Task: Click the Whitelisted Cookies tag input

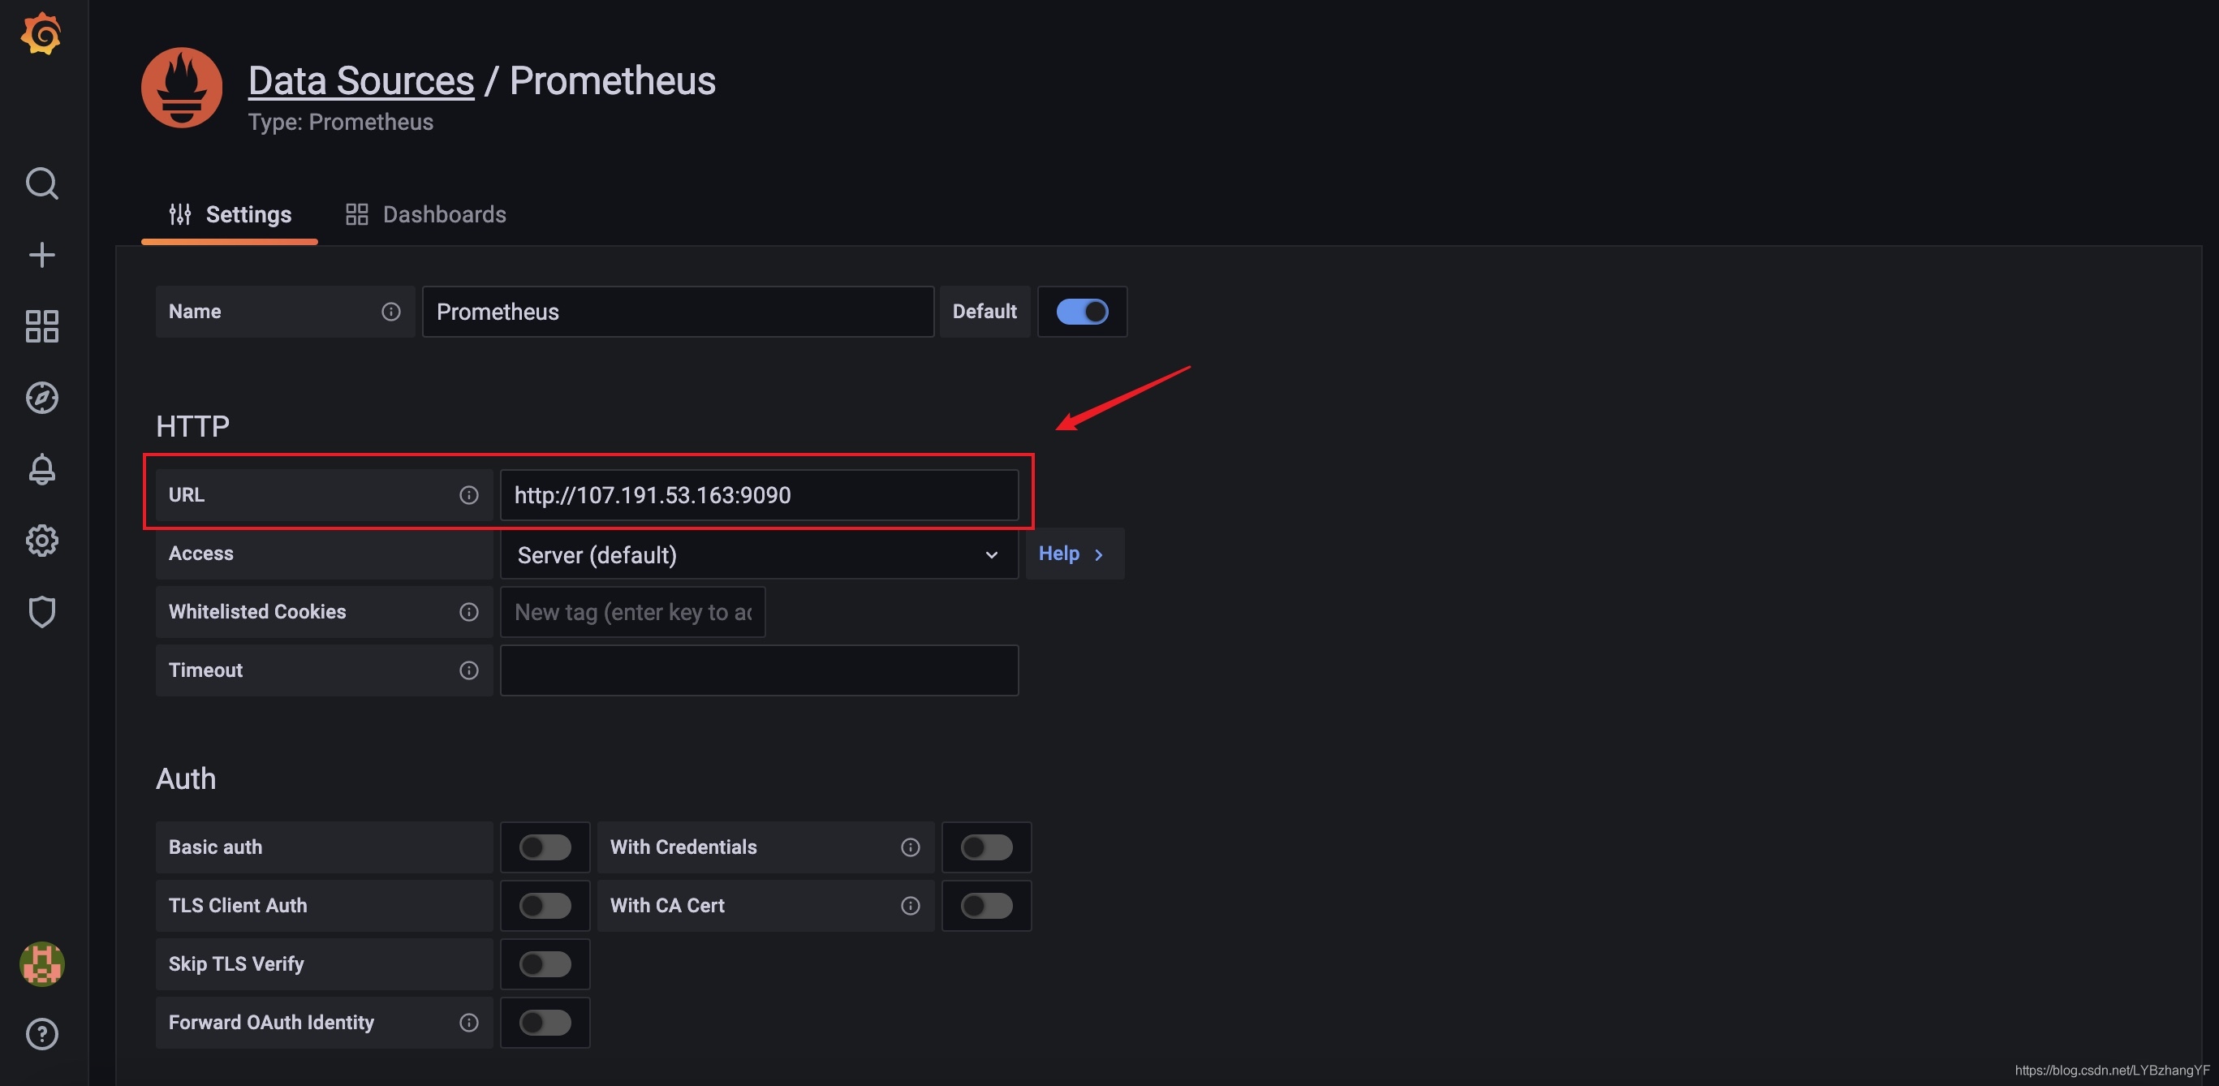Action: (x=633, y=612)
